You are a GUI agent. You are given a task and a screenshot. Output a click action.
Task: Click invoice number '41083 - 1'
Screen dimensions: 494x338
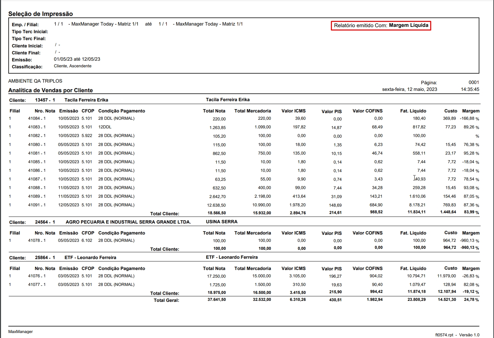[x=37, y=127]
